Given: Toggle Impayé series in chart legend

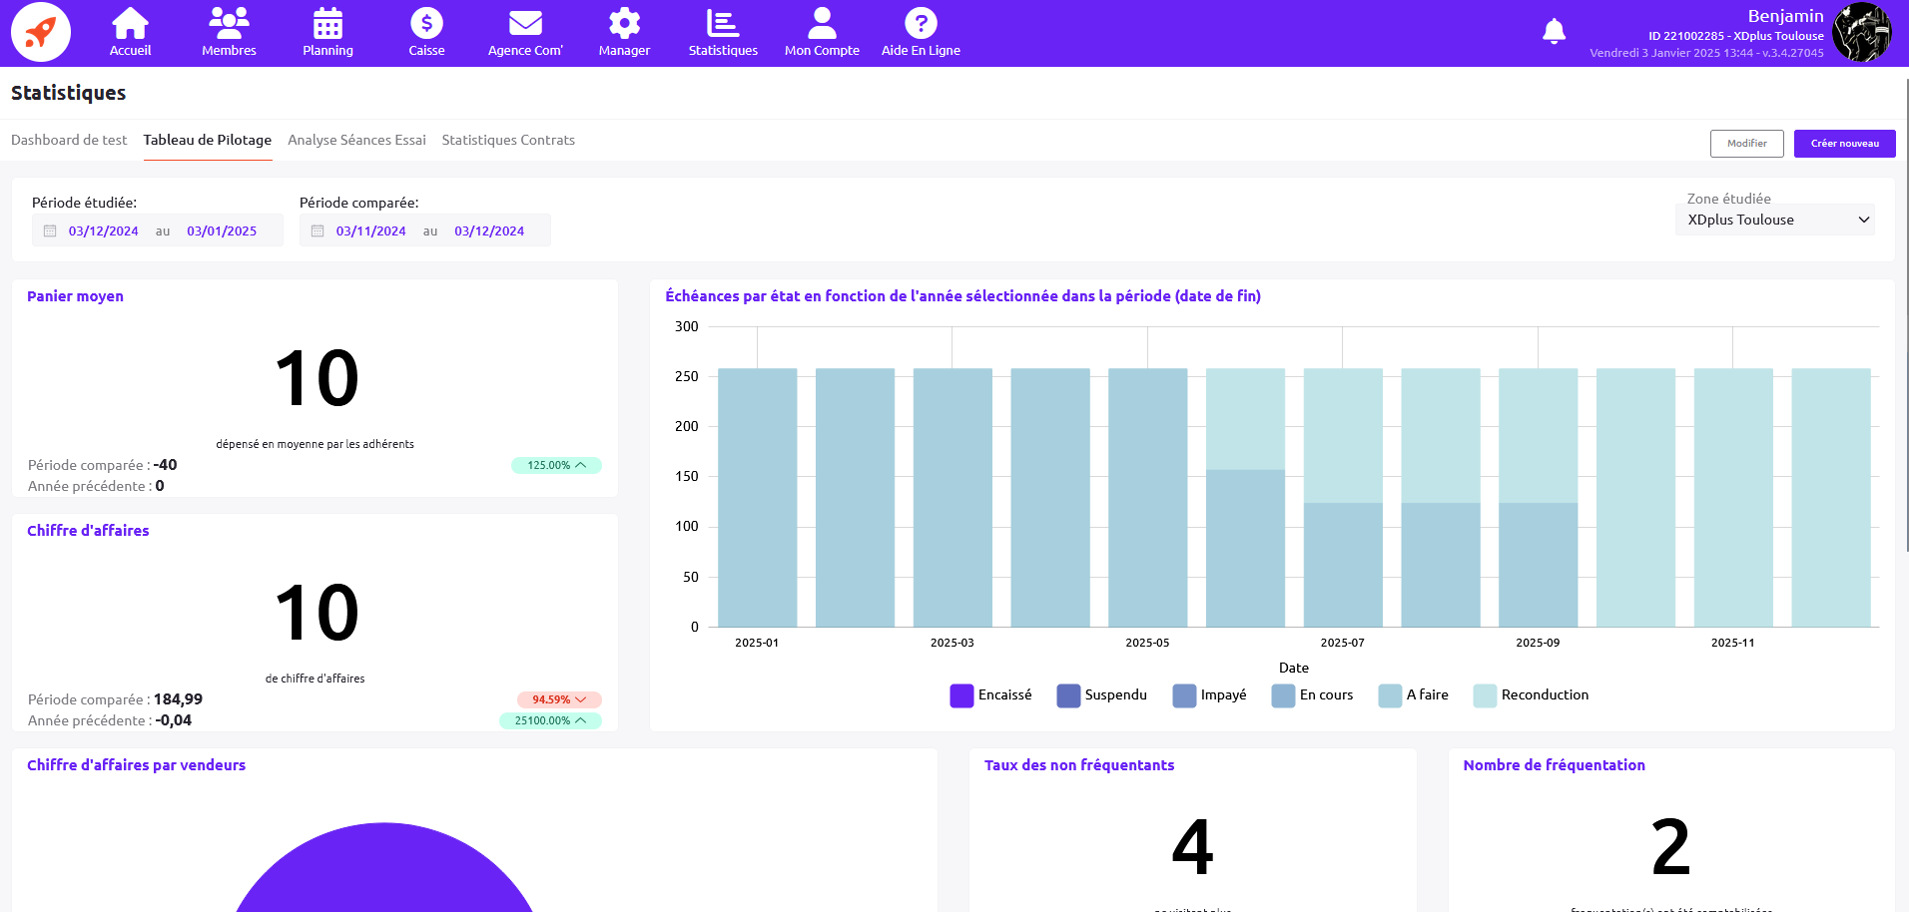Looking at the screenshot, I should [x=1210, y=695].
